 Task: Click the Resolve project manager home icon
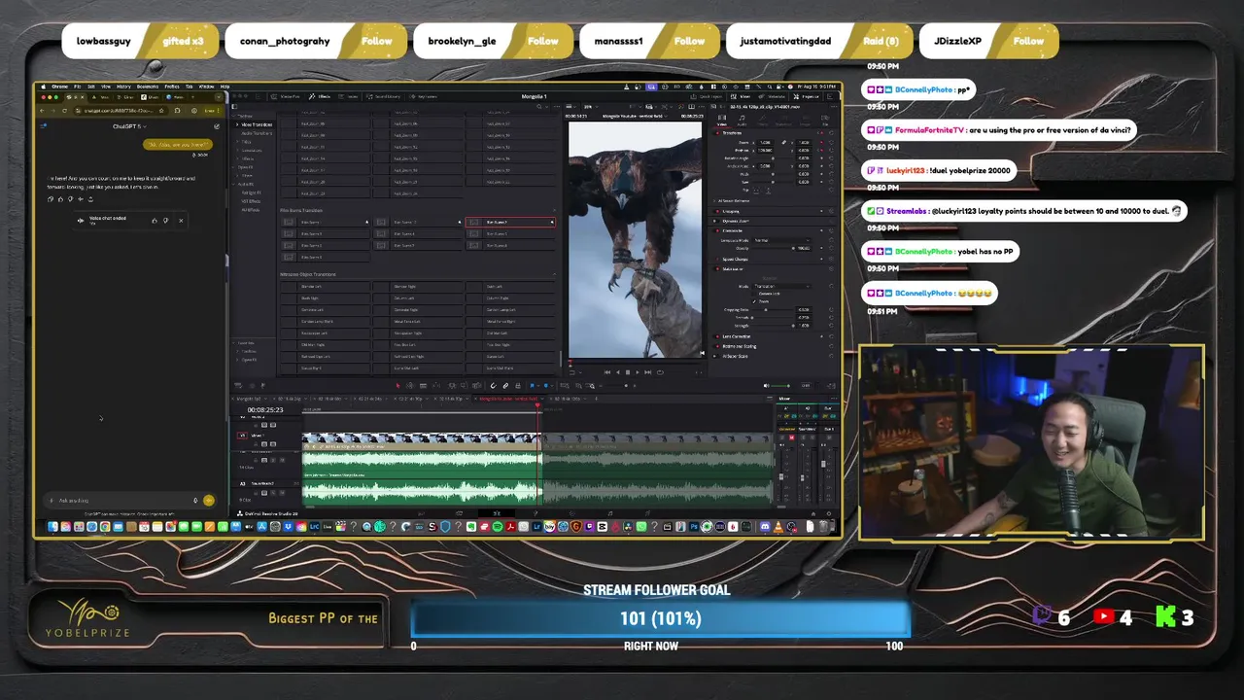coord(812,513)
